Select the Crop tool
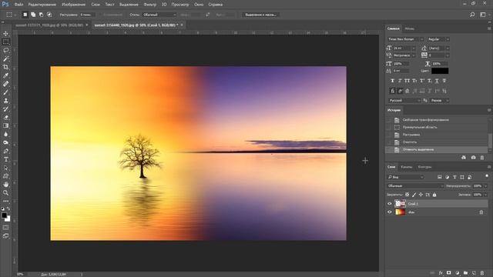 pyautogui.click(x=5, y=67)
